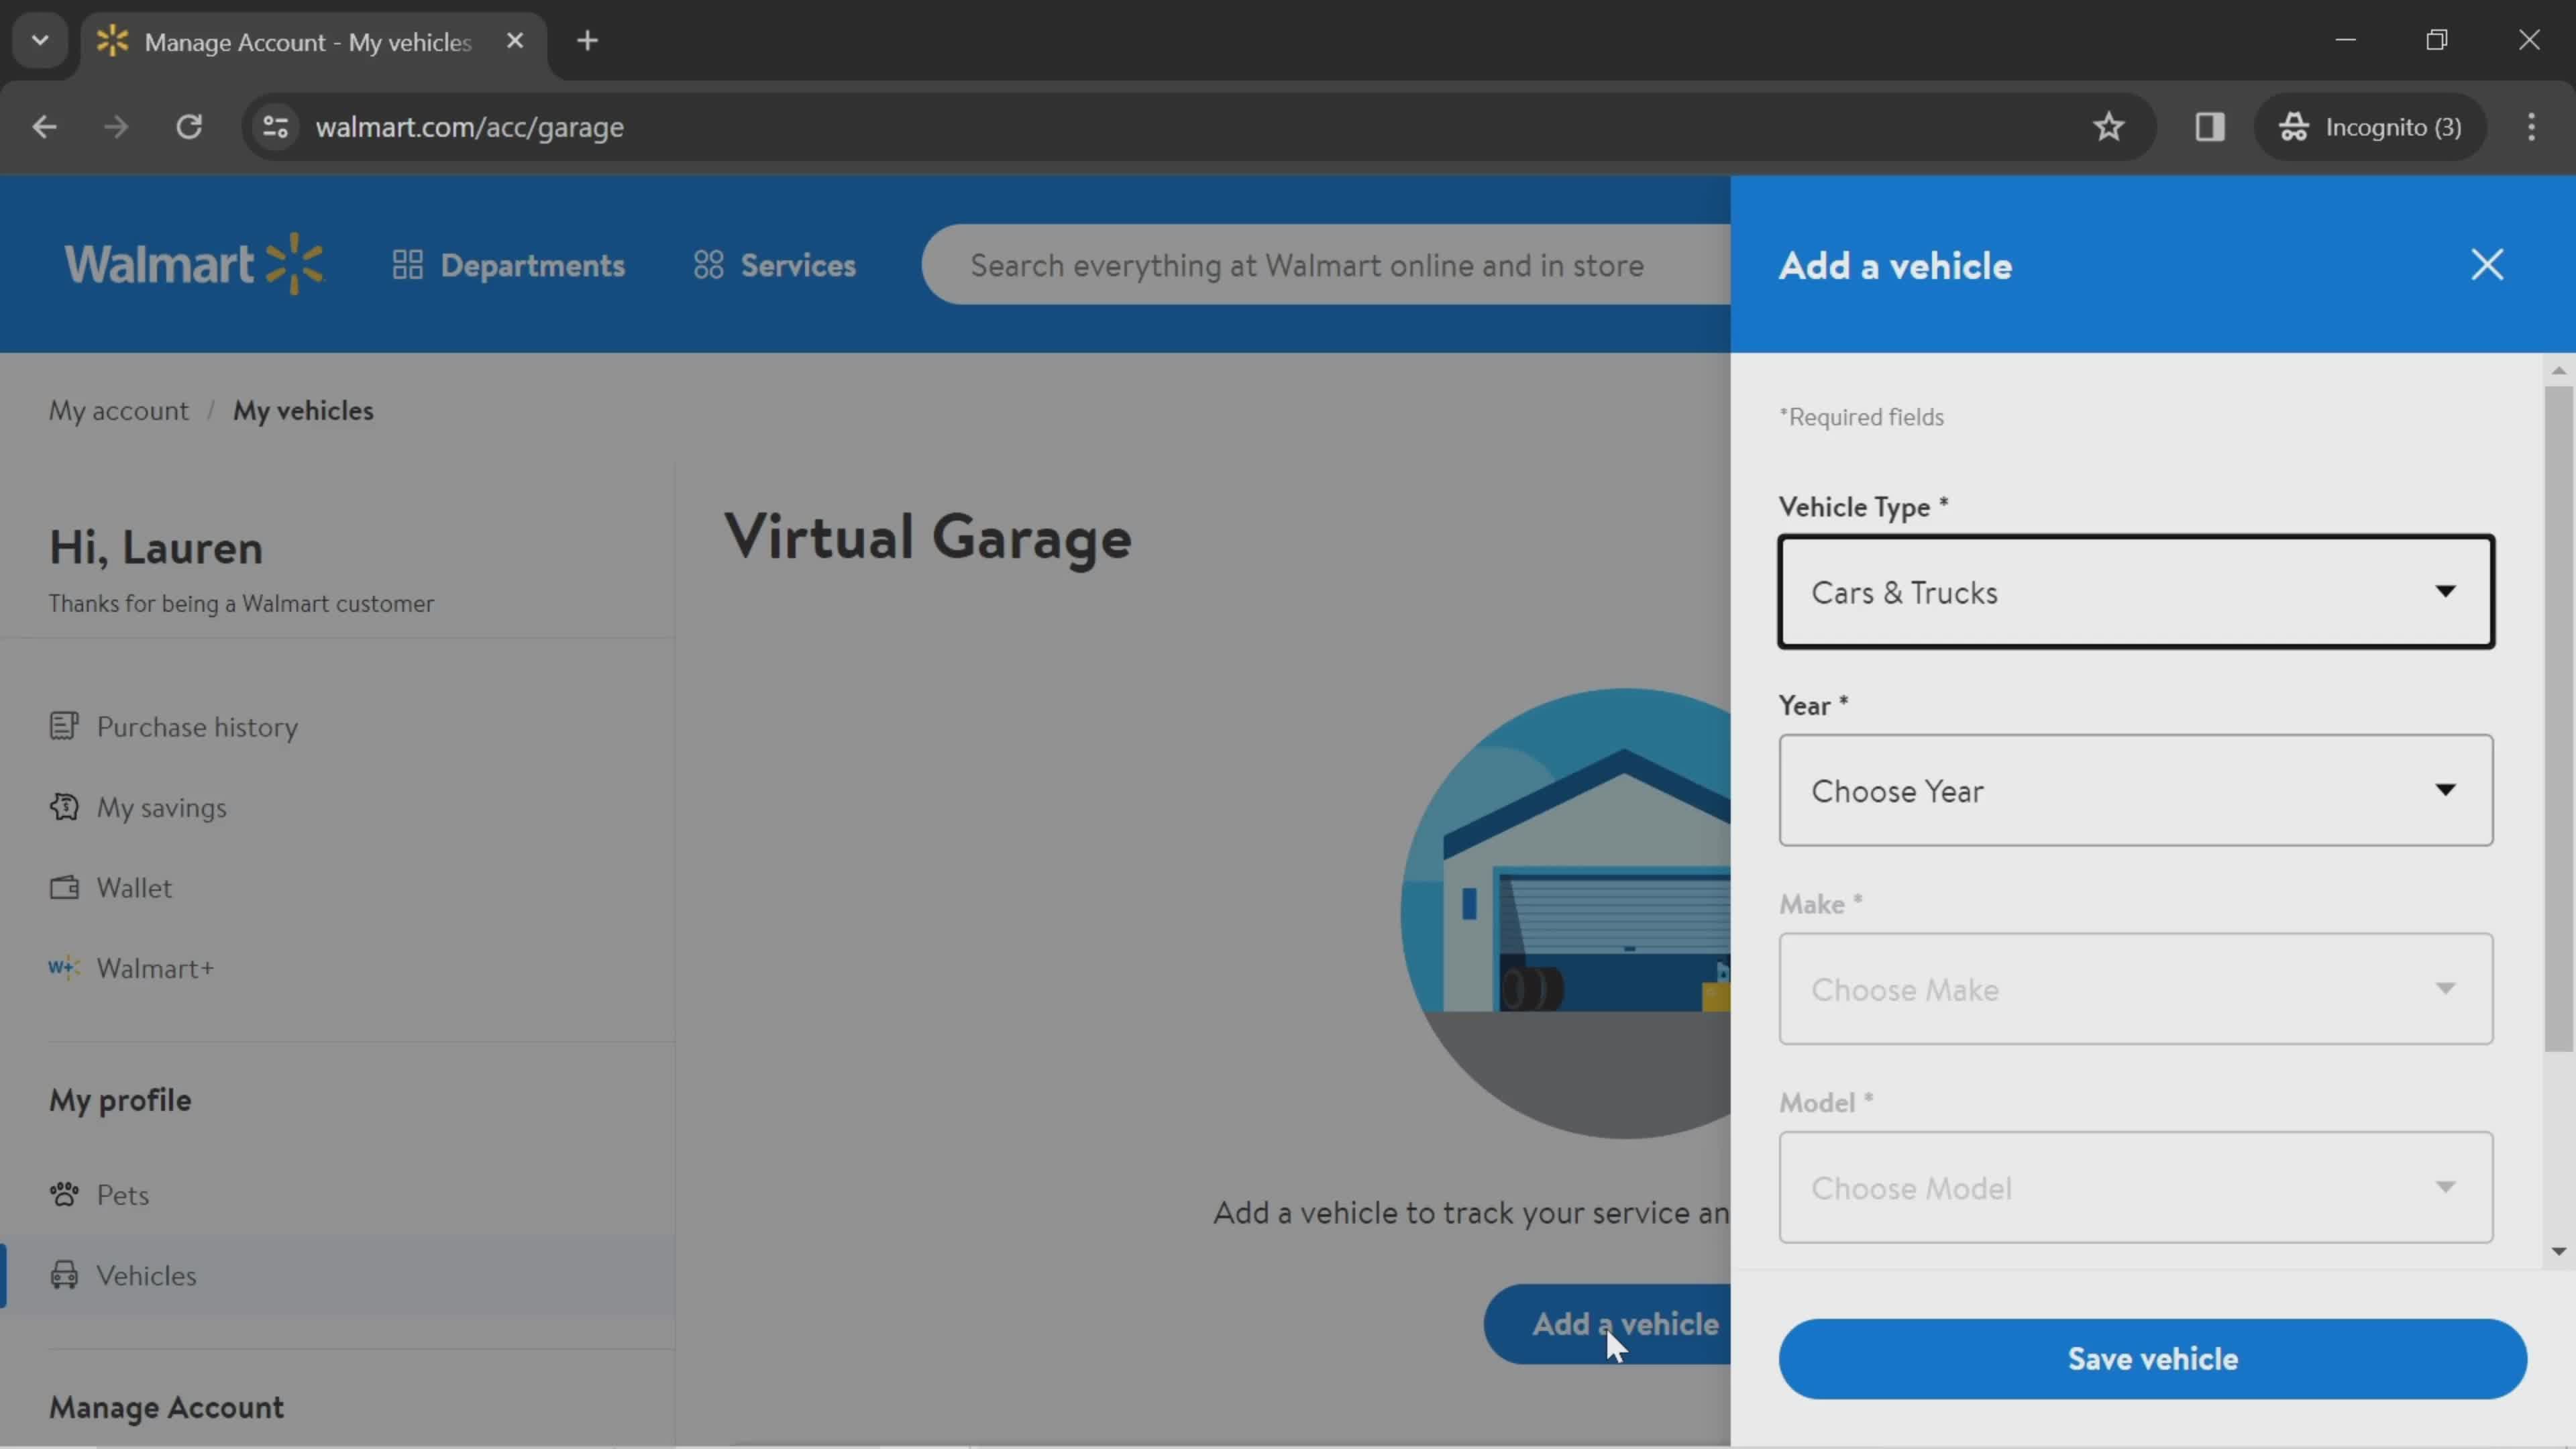
Task: Open Purchase history
Action: (x=197, y=726)
